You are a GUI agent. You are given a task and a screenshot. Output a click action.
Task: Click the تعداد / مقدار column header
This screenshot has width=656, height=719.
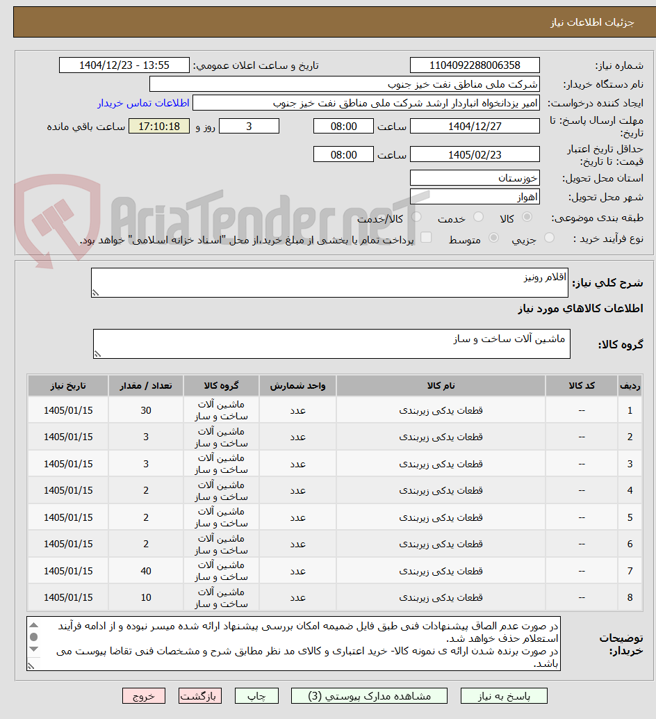146,386
